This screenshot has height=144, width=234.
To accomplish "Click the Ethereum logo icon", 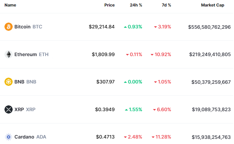I will (9, 54).
